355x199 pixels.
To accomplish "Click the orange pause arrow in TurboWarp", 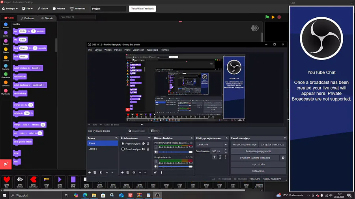I will pyautogui.click(x=273, y=17).
